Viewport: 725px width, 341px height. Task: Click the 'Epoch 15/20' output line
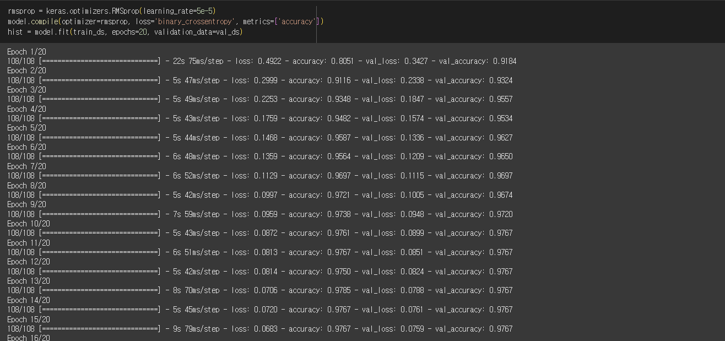(29, 320)
